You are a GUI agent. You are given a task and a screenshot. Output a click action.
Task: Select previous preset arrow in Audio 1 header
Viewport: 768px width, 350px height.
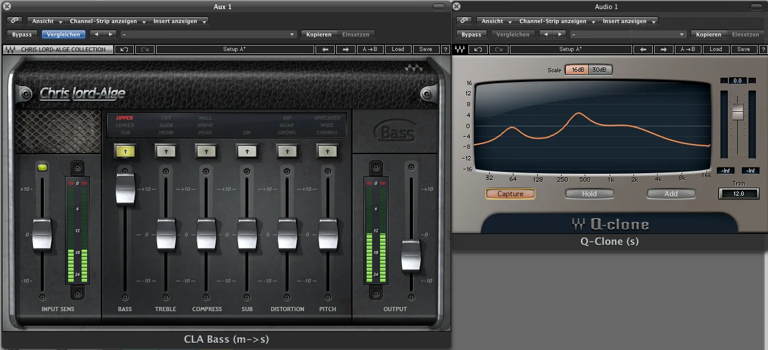[546, 35]
